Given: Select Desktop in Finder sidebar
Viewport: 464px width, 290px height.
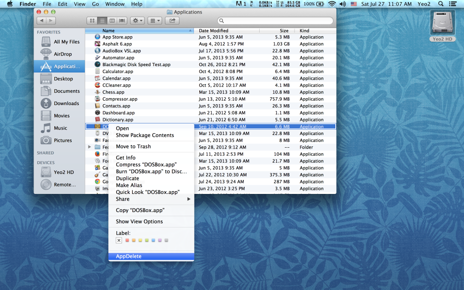Looking at the screenshot, I should click(59, 79).
